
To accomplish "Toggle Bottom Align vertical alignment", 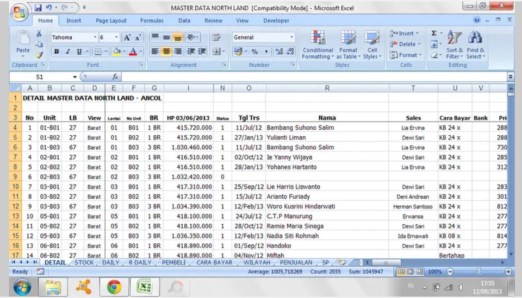I will click(x=178, y=37).
